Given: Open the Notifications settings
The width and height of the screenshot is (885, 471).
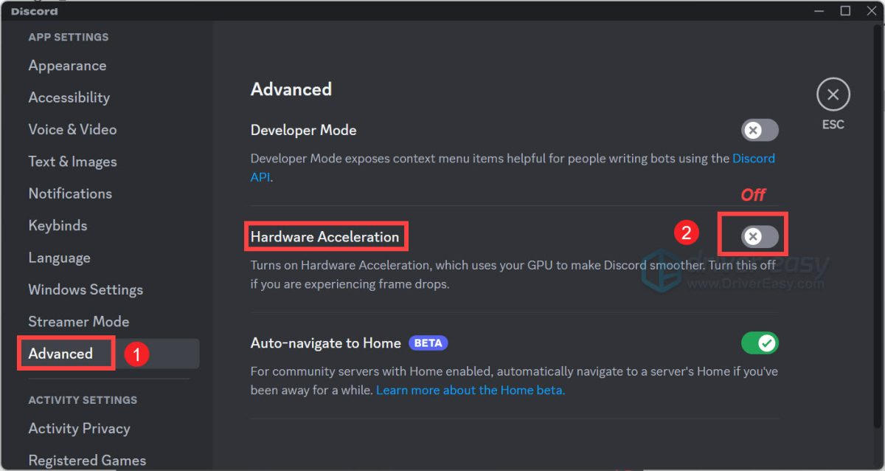Looking at the screenshot, I should click(70, 193).
